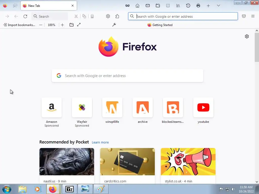Click Action Center flag tray icon

pos(221,189)
